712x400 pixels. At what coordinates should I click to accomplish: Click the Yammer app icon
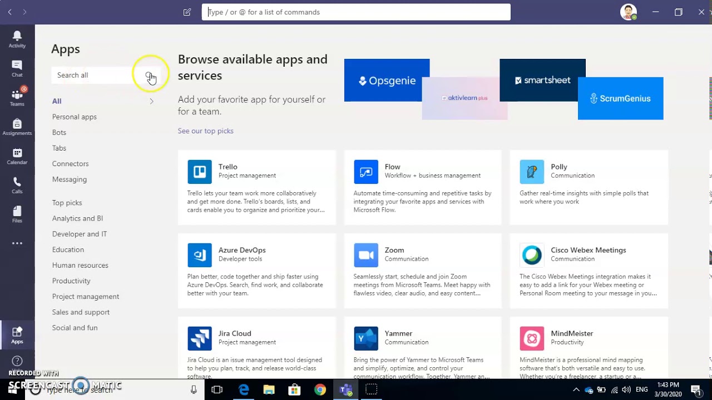pyautogui.click(x=366, y=338)
